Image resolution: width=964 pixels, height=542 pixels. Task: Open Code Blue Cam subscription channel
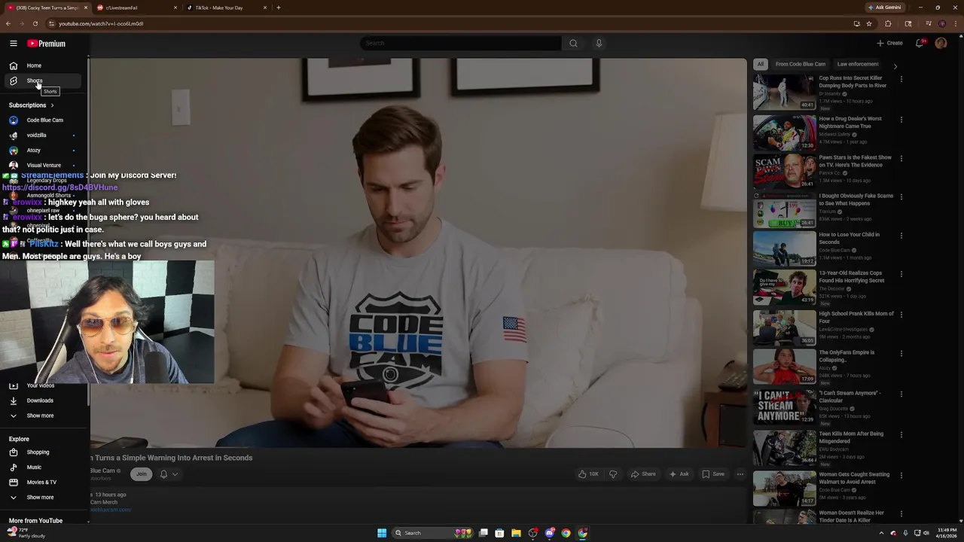44,120
